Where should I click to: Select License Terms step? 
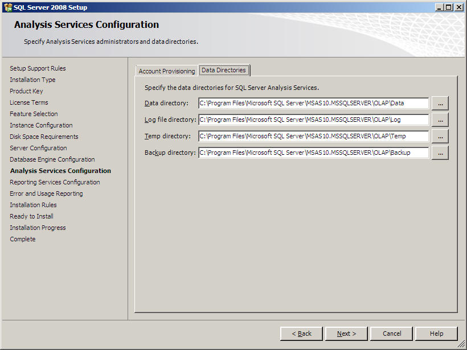point(29,102)
